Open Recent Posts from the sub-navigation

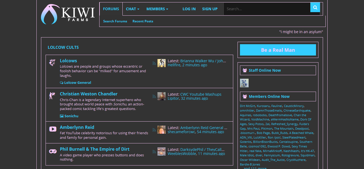(x=143, y=21)
